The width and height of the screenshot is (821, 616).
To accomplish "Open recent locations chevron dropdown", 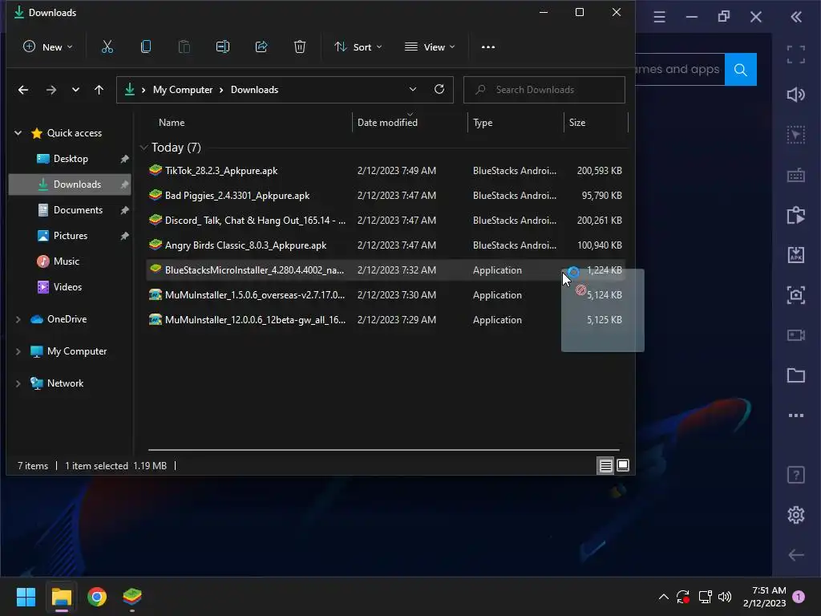I will tap(75, 90).
